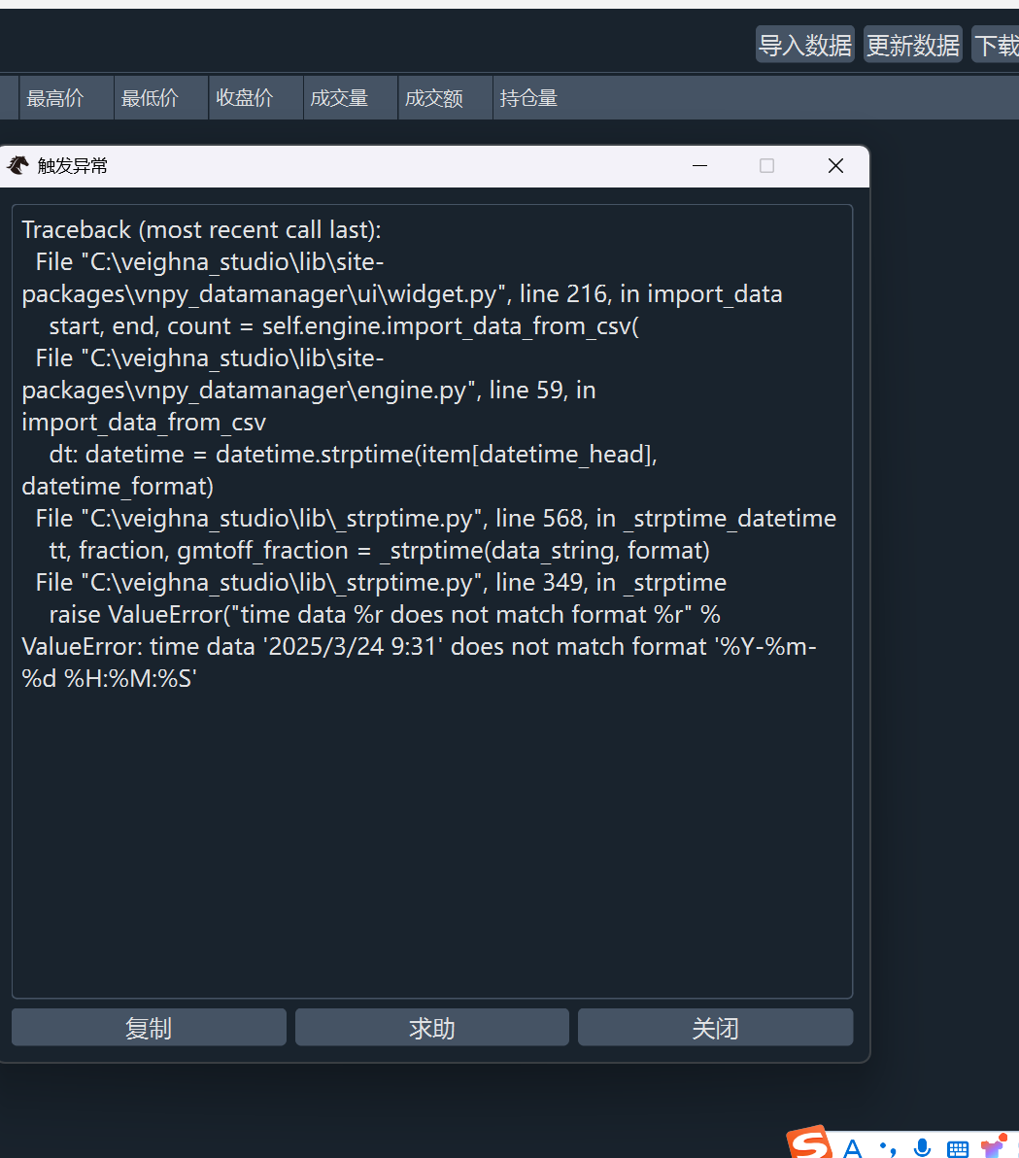Image resolution: width=1019 pixels, height=1158 pixels.
Task: Click the 'line 349, in _strptime' file line
Action: [x=381, y=583]
